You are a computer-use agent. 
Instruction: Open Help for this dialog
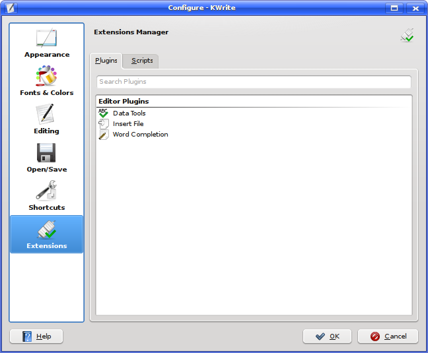point(36,337)
